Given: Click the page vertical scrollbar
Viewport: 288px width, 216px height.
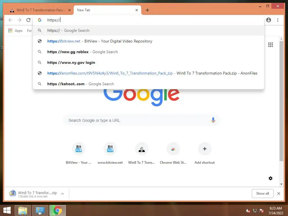Looking at the screenshot, I should click(281, 101).
